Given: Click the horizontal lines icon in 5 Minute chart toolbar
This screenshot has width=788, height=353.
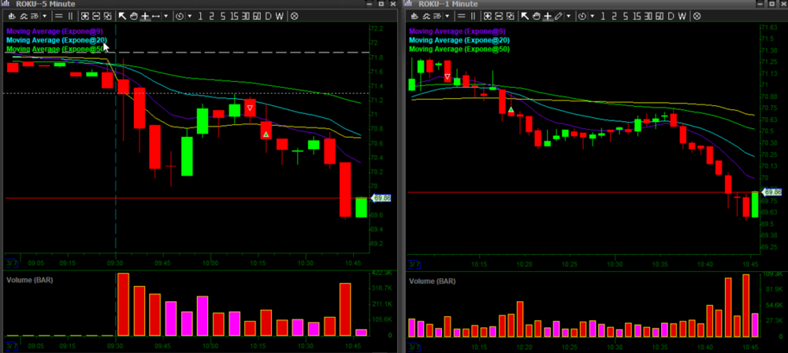Looking at the screenshot, I should coord(61,16).
